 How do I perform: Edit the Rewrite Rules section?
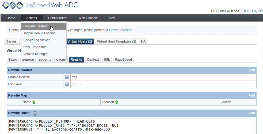tap(251, 113)
